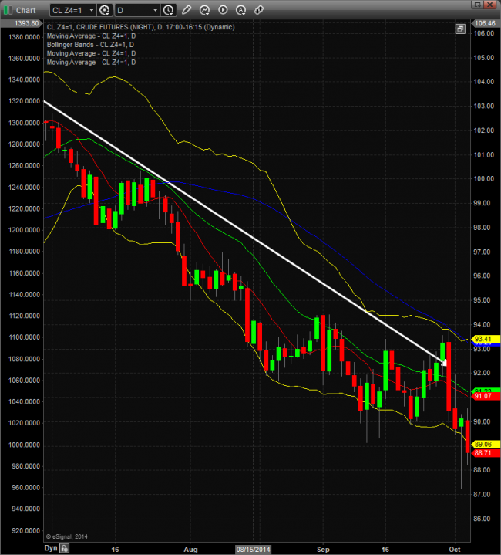Click the Oct label on time axis
Viewport: 501px width, 555px height.
click(454, 550)
